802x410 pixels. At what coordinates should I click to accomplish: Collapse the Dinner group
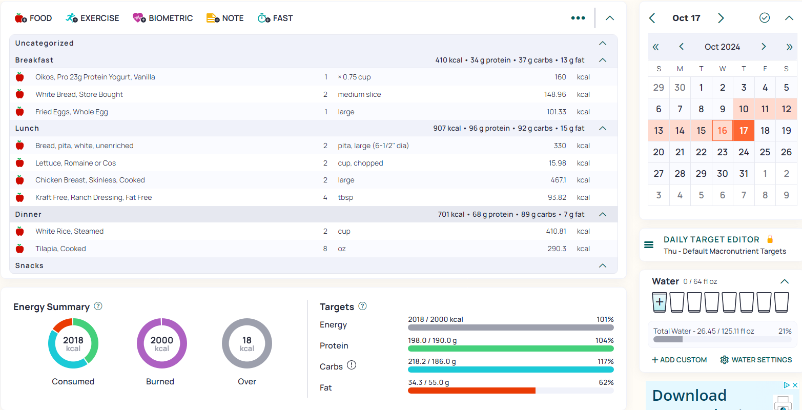coord(603,214)
